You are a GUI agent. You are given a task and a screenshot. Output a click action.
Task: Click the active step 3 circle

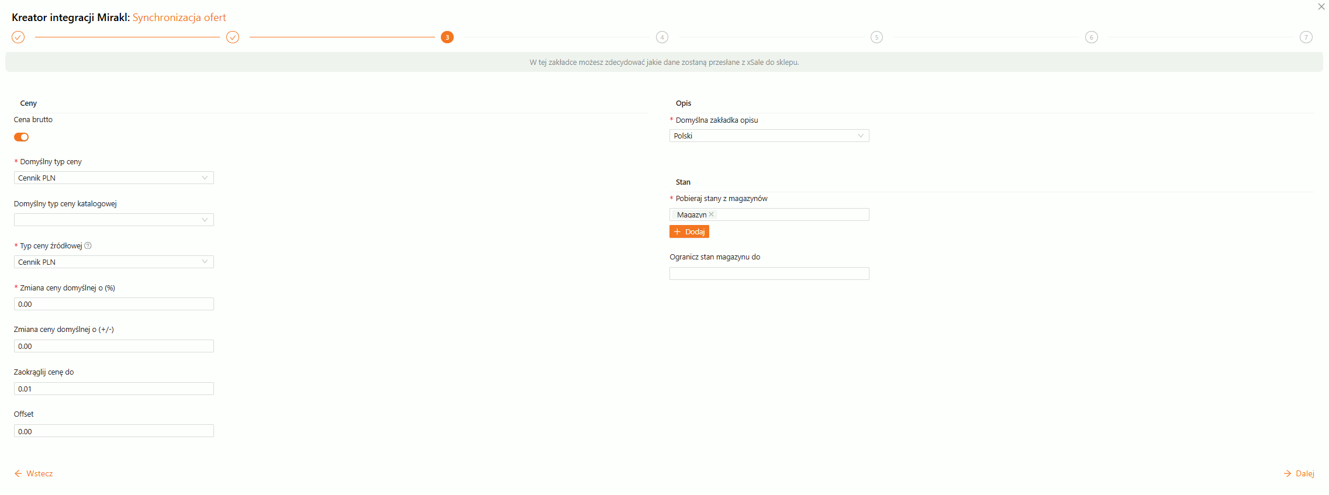tap(447, 37)
